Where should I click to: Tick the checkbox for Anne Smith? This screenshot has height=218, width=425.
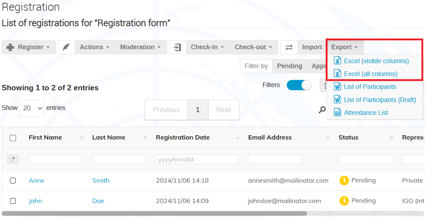coord(13,181)
